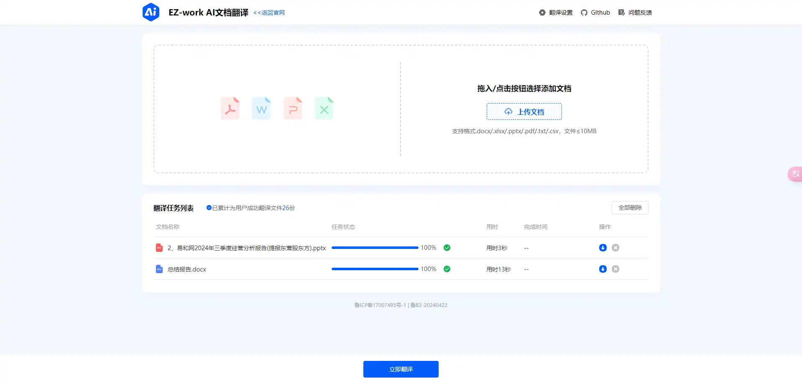Click the pptx file icon in task list

[159, 248]
